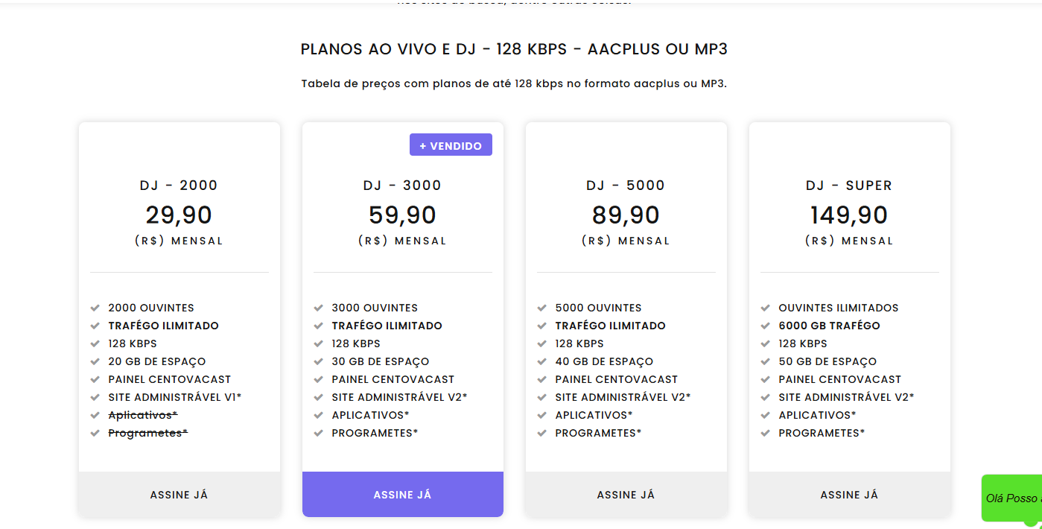Click APLICATIVOS* in the DJ - 5000 list
Screen dimensions: 1042x529
click(594, 415)
